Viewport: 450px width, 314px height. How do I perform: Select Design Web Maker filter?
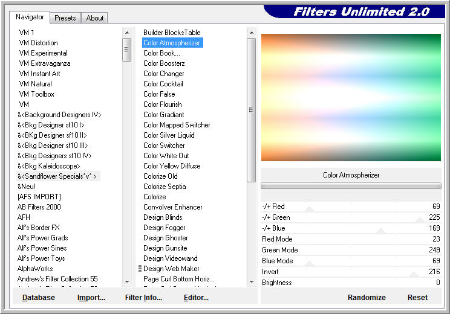(171, 269)
